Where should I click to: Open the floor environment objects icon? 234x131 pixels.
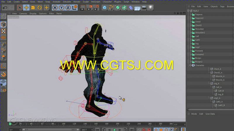click(137, 8)
